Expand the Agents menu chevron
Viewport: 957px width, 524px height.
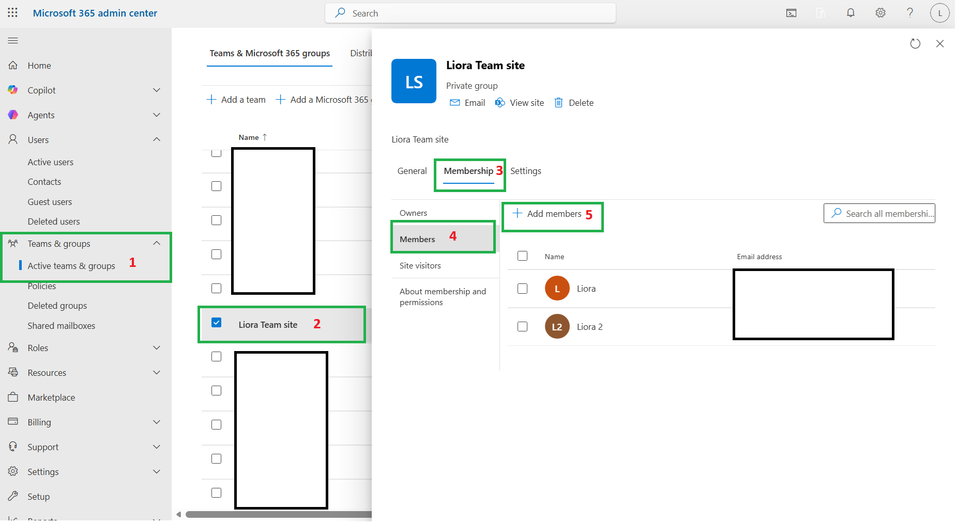[x=157, y=115]
